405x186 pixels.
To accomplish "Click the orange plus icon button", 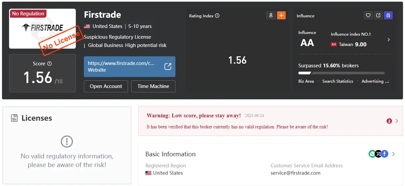I will pos(281,15).
